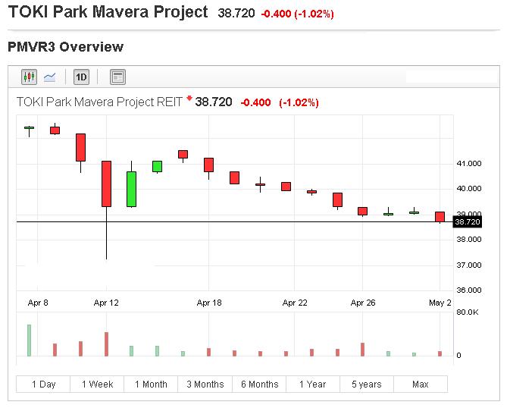
Task: Open the chart news/table panel icon
Action: coord(117,77)
